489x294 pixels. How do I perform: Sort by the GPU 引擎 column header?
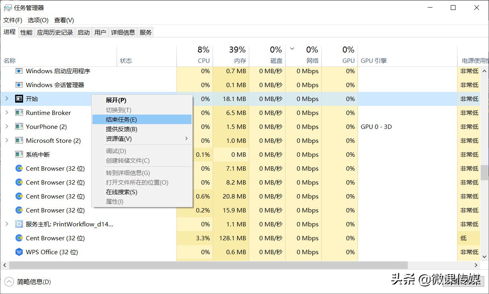[x=407, y=56]
